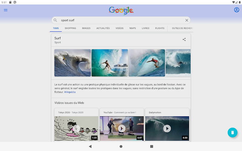Open the LIVRES tab

(146, 28)
